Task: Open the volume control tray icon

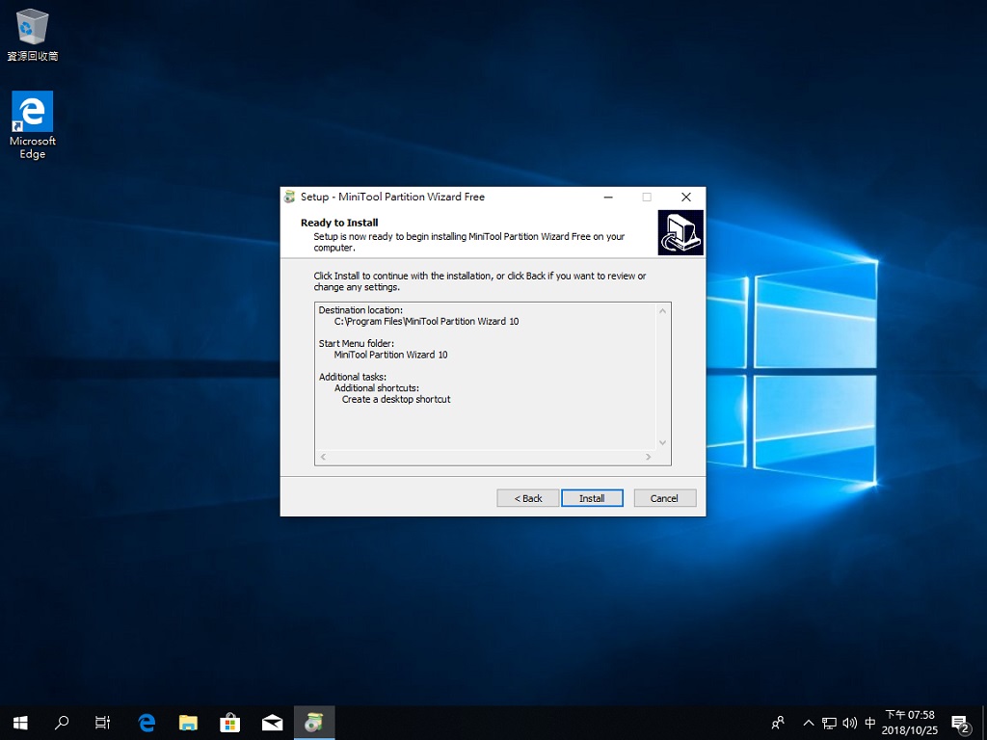Action: tap(850, 723)
